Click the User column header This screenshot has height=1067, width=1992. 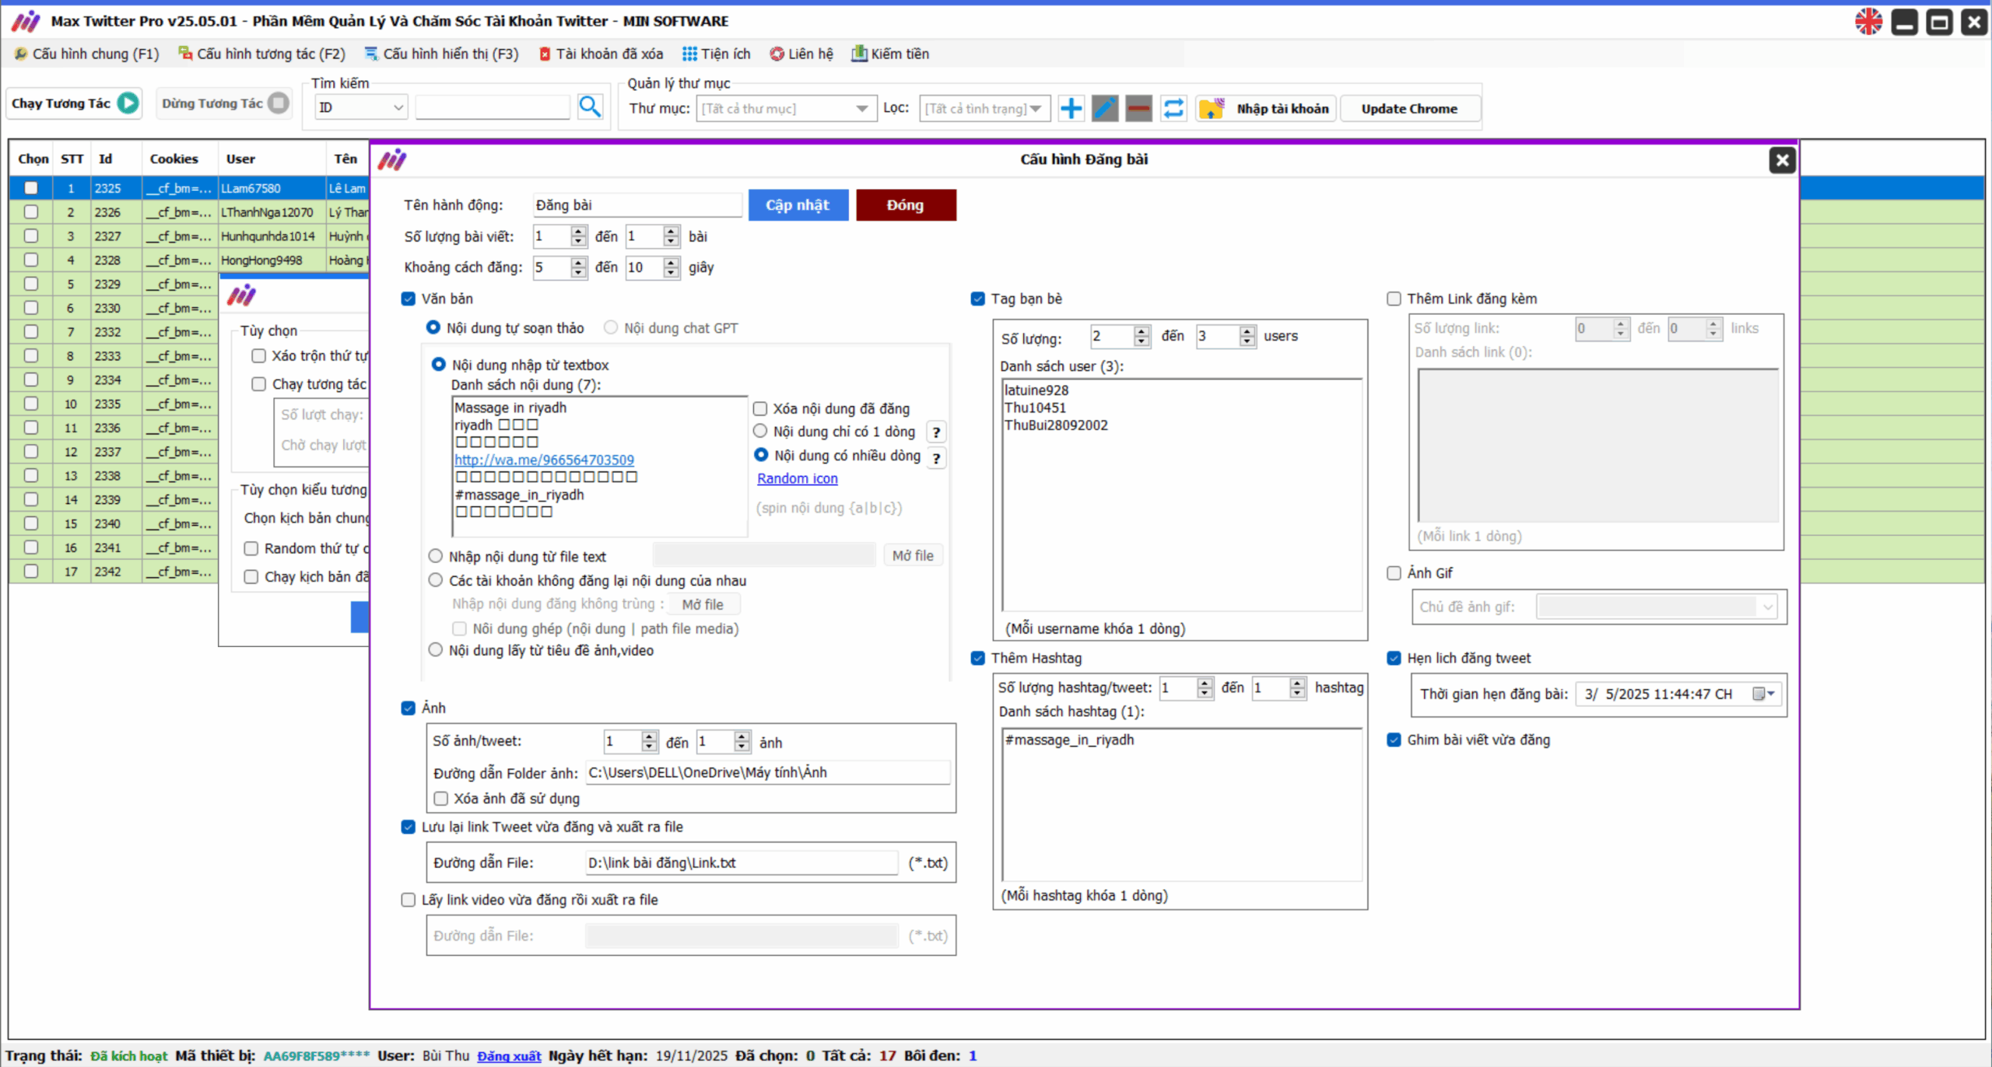point(240,159)
